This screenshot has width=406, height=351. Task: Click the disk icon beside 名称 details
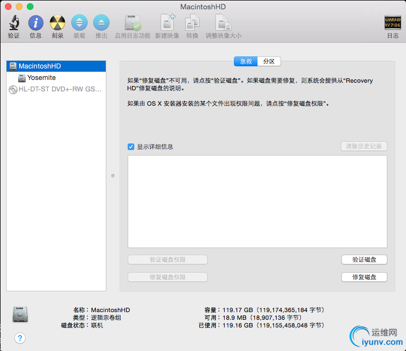click(x=20, y=314)
